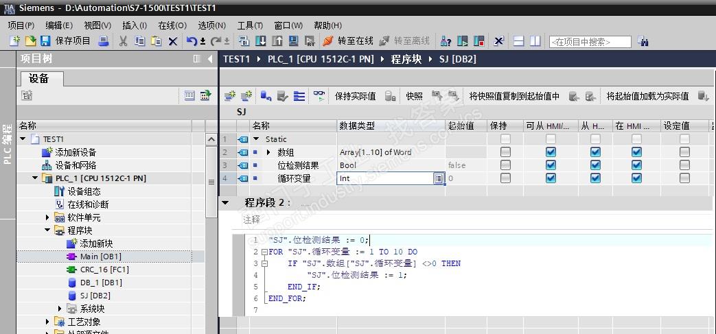This screenshot has height=334, width=716.
Task: Collapse the Static section in DB table
Action: [x=256, y=139]
